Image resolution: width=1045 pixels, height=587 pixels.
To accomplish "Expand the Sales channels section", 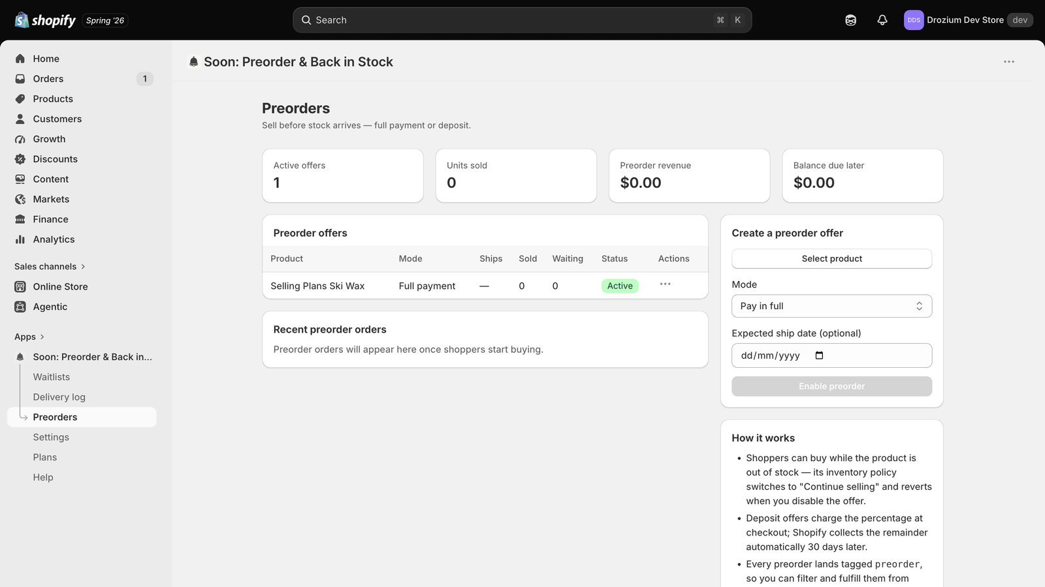I will 50,267.
